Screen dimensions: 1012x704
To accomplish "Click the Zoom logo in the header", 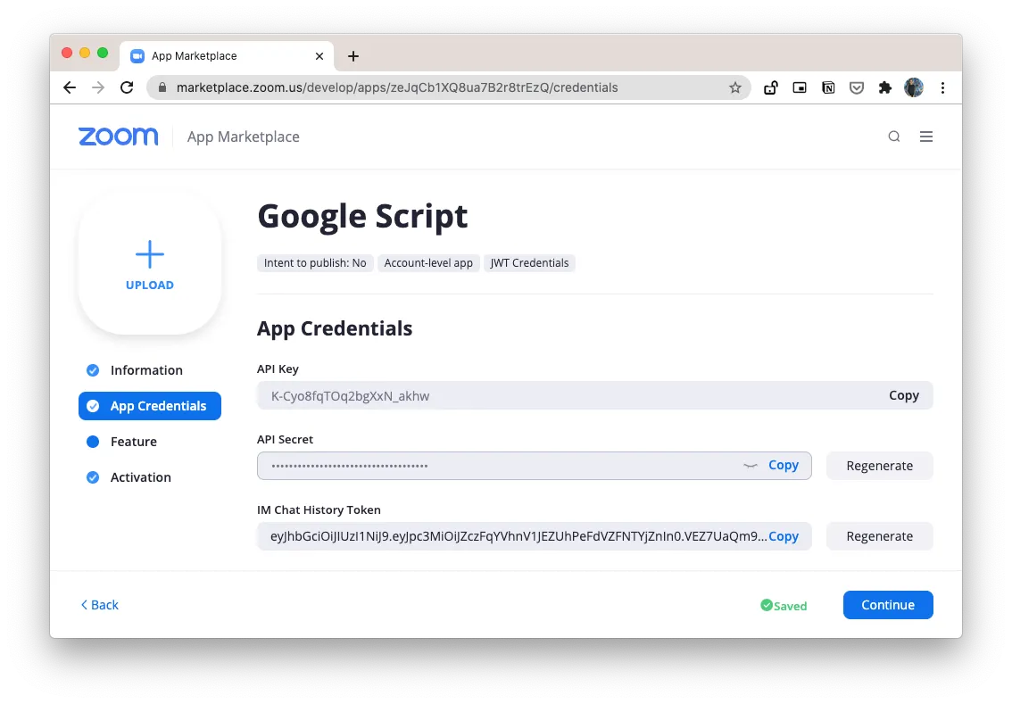I will [x=118, y=136].
